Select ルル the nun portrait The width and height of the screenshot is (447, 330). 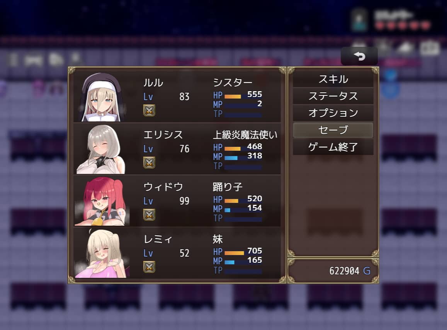pos(102,97)
